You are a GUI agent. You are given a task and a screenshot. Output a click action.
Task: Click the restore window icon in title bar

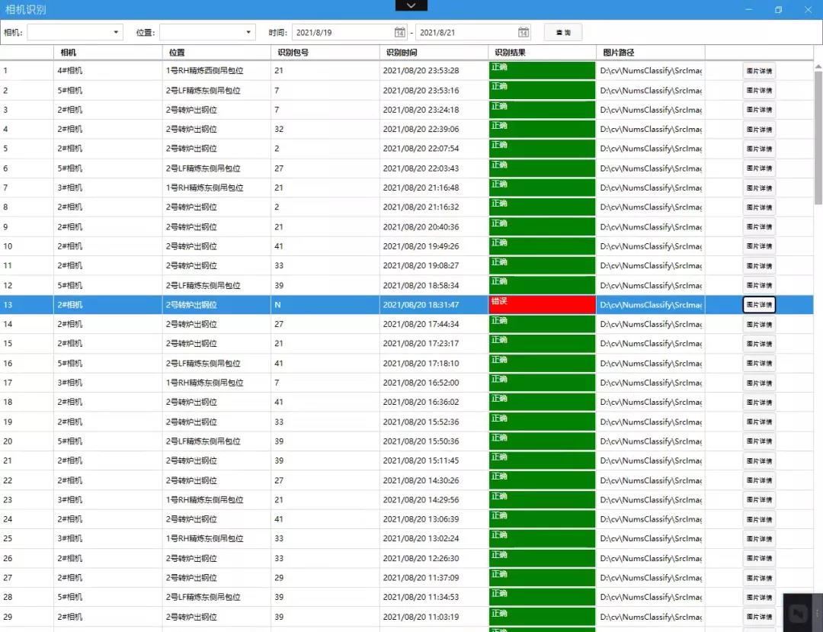(x=778, y=10)
